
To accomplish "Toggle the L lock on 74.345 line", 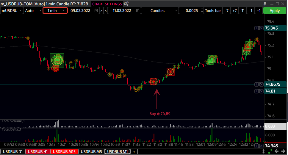I will tap(256, 146).
